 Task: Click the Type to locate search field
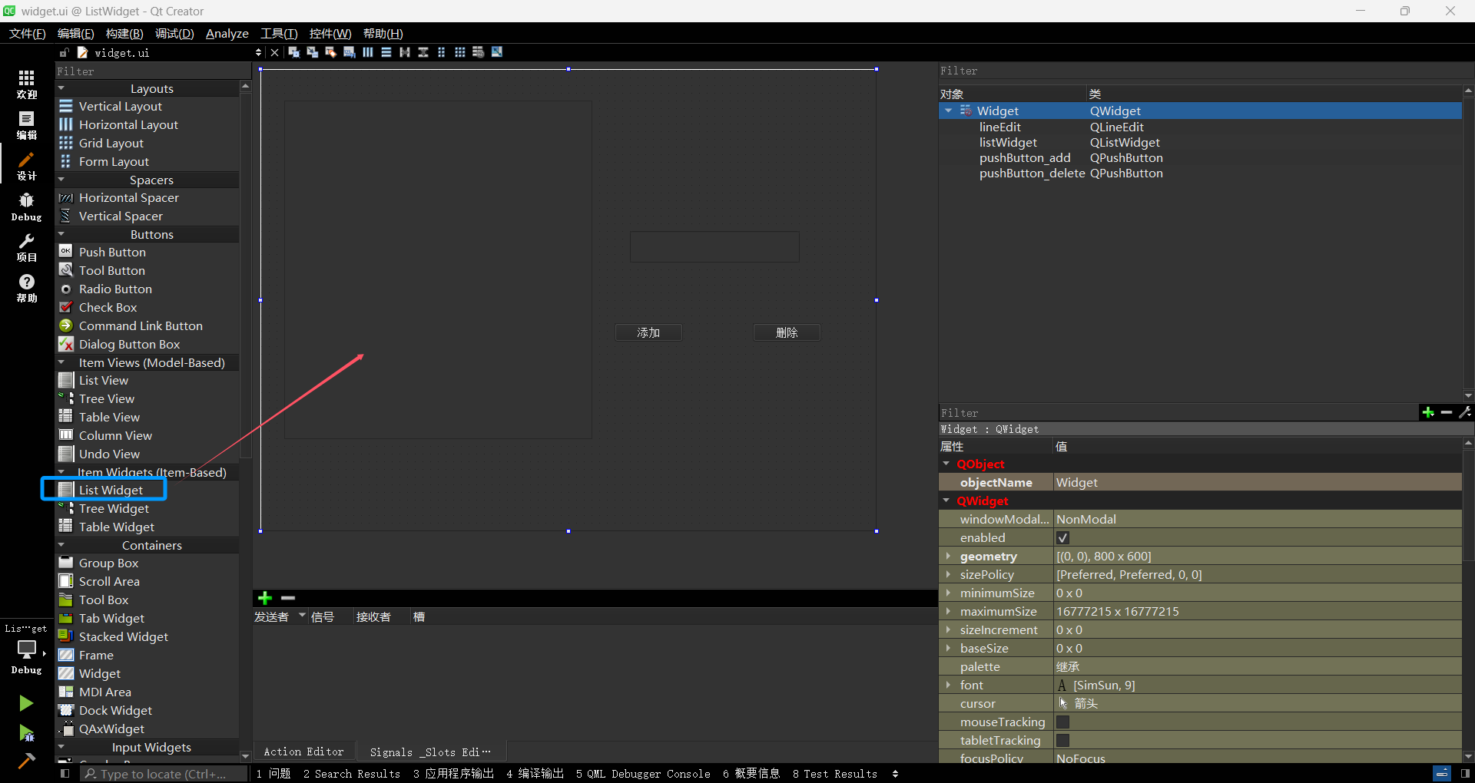pyautogui.click(x=164, y=774)
